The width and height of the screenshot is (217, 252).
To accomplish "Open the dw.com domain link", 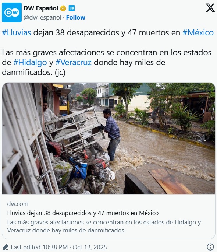I will tap(18, 204).
